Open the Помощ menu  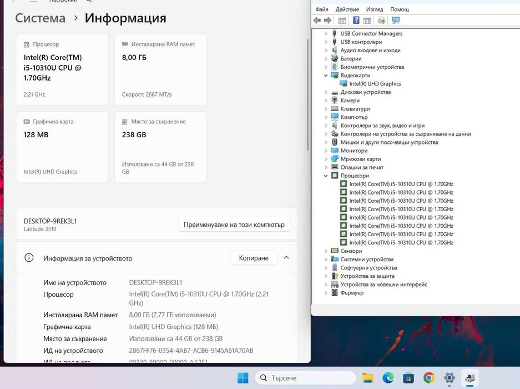pyautogui.click(x=399, y=9)
